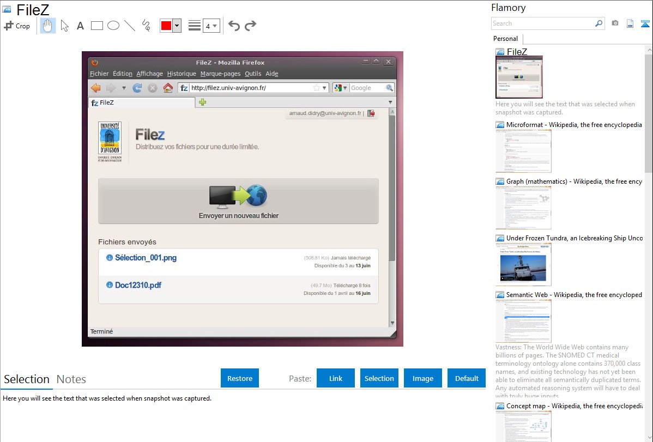
Task: Open Fichier menu in Firefox screenshot
Action: point(99,74)
